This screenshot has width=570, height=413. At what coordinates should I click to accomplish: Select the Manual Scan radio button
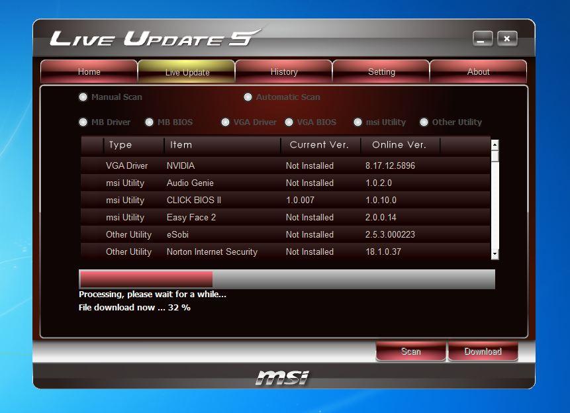[x=83, y=97]
